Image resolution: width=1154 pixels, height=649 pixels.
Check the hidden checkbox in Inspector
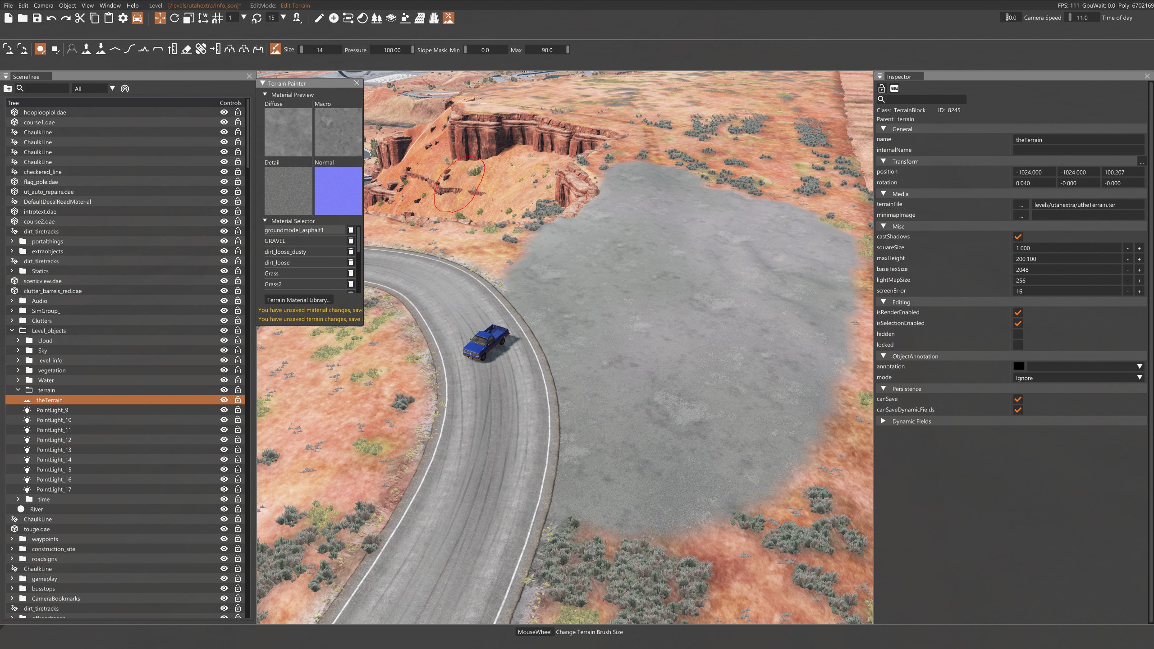[x=1018, y=334]
